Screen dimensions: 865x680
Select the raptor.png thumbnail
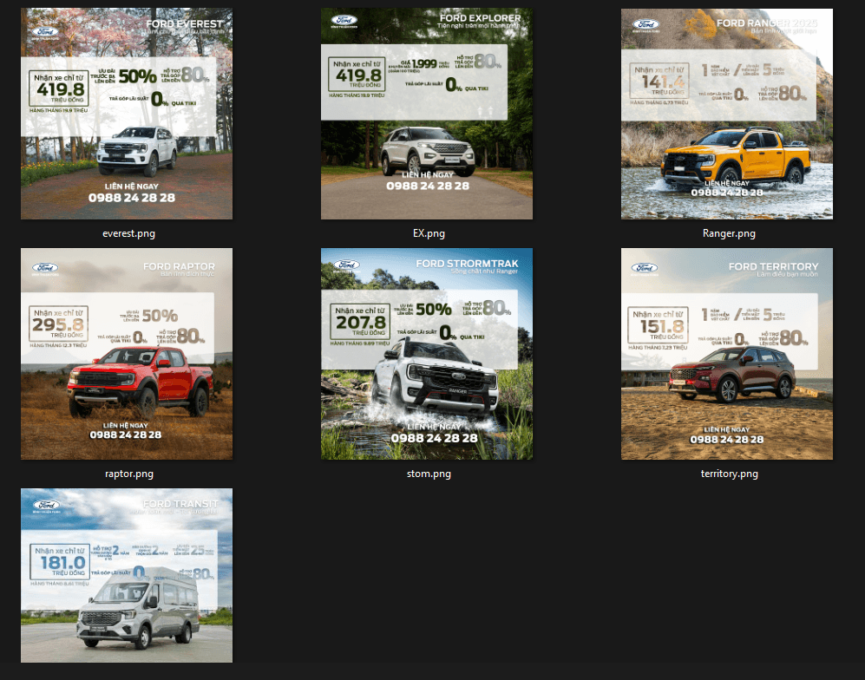pos(127,354)
